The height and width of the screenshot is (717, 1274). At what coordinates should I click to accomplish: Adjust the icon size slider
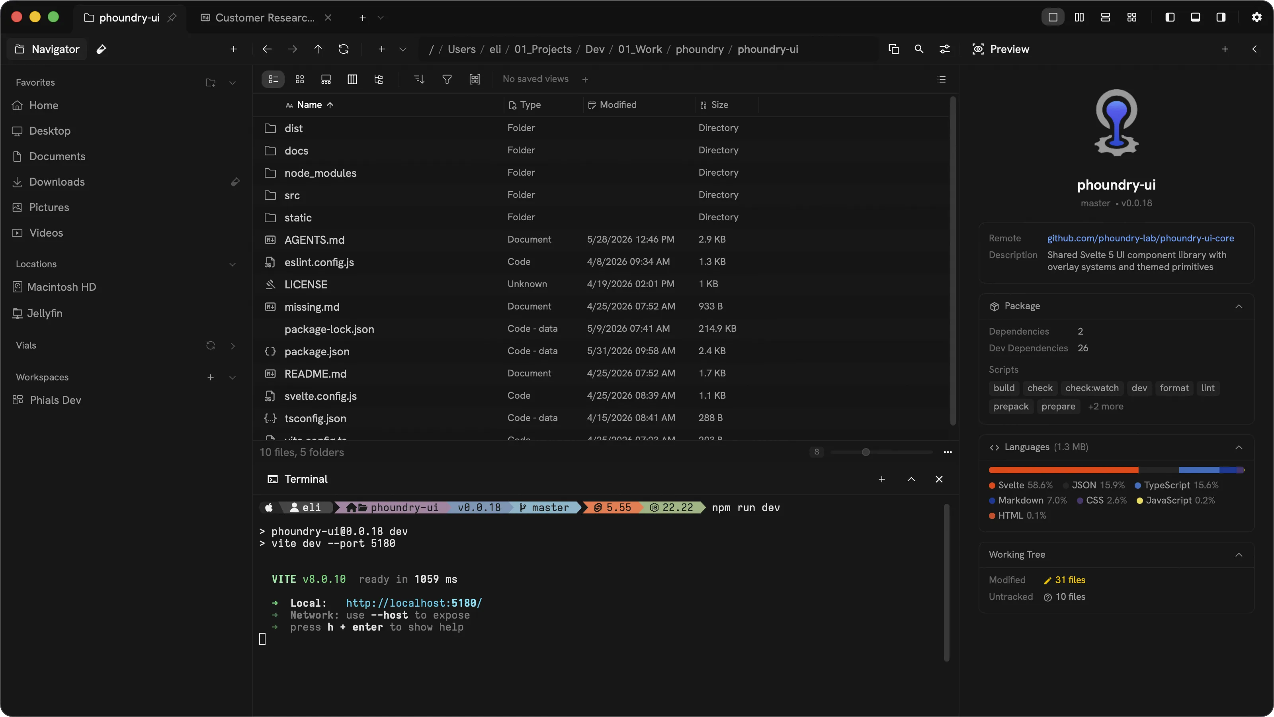click(x=881, y=452)
